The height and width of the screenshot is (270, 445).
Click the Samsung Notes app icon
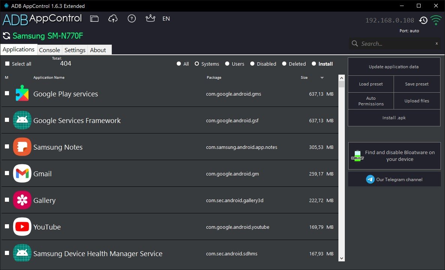pos(22,147)
